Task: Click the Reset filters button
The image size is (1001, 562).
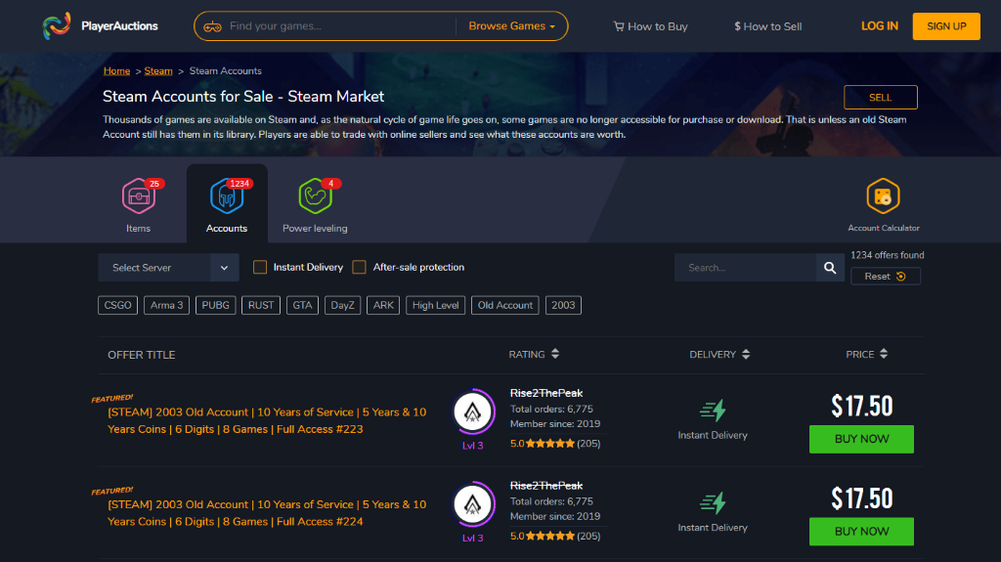Action: click(x=886, y=276)
